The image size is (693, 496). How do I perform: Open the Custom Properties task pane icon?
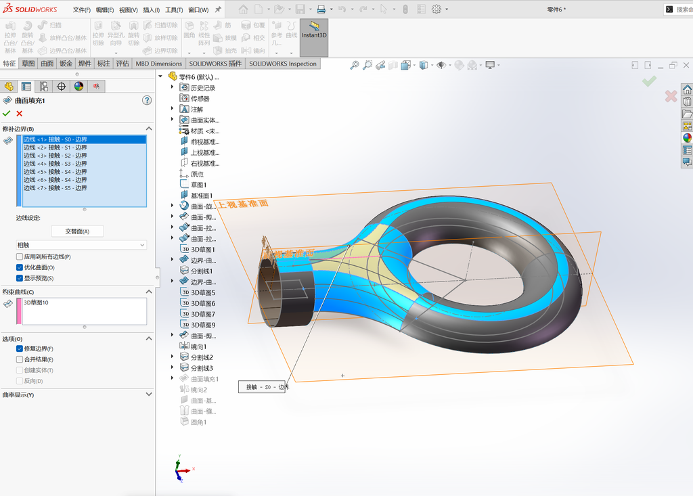(x=687, y=150)
